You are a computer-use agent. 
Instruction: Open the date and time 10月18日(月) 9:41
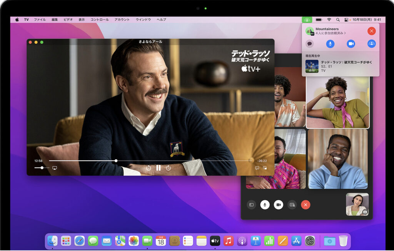[367, 20]
